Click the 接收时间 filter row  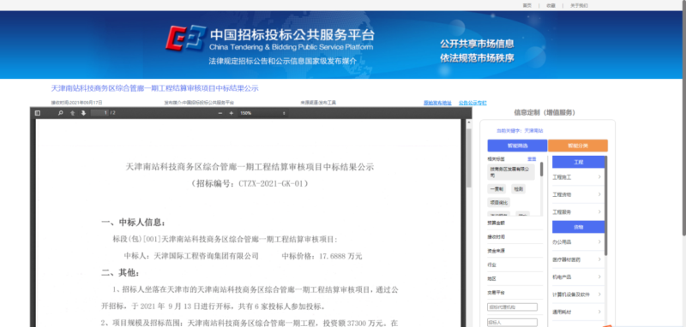click(x=515, y=236)
